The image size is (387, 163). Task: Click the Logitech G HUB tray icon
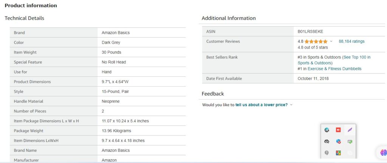click(x=327, y=130)
